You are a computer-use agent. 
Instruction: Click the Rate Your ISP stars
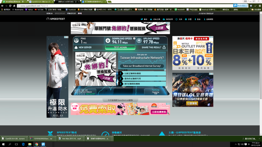80,94
